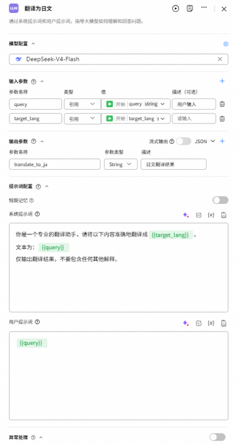The width and height of the screenshot is (240, 445).
Task: Collapse the 提示词配置 section
Action: pos(47,187)
